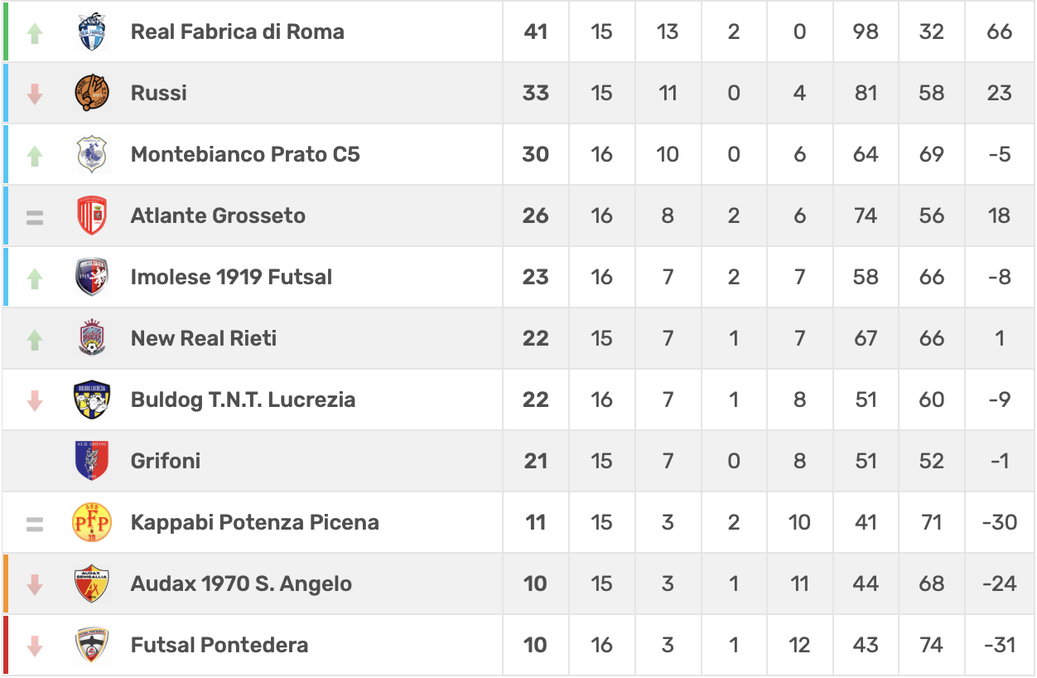The image size is (1037, 678).
Task: Click Kappabi Potenza Picena's -30 goal difference
Action: 1000,522
